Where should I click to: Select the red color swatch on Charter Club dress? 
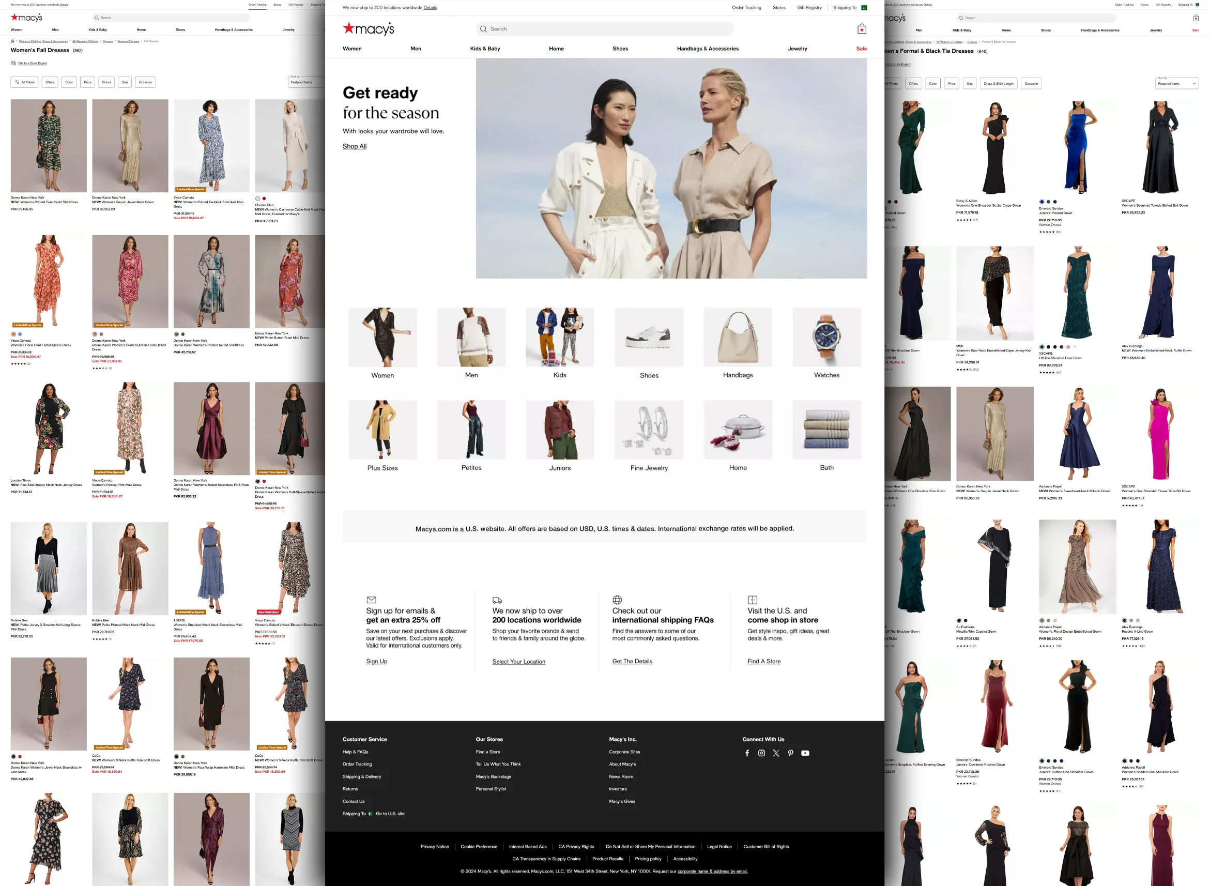click(264, 198)
